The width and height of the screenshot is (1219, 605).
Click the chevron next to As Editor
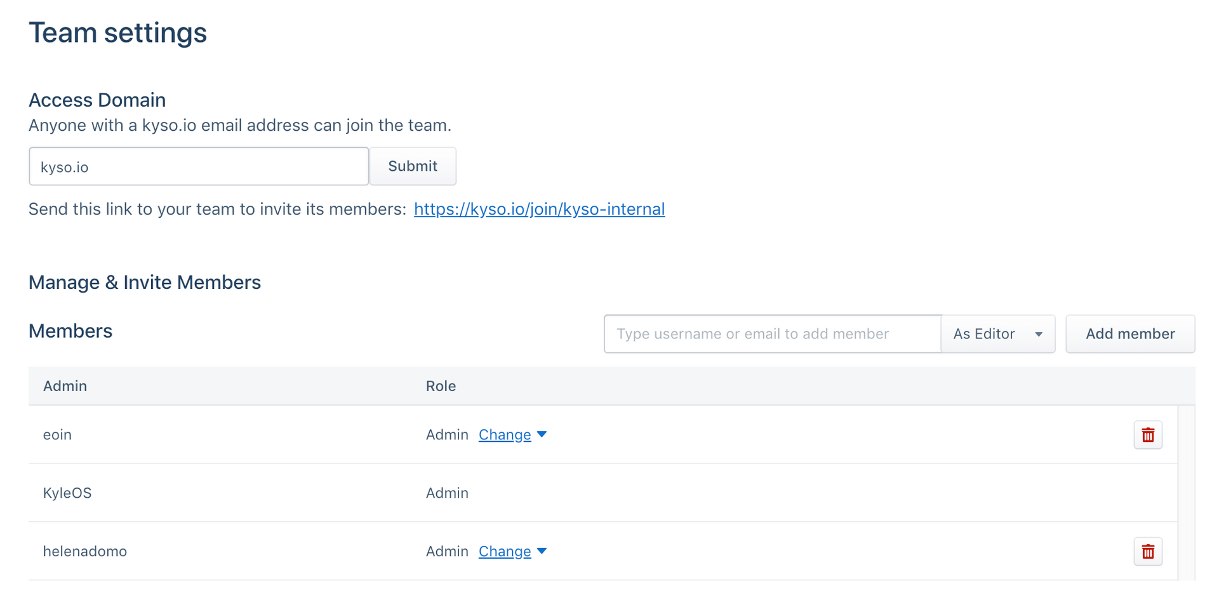point(1039,333)
